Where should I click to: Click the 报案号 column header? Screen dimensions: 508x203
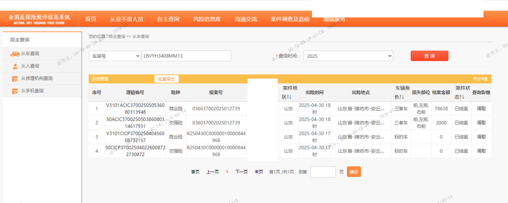tap(216, 92)
